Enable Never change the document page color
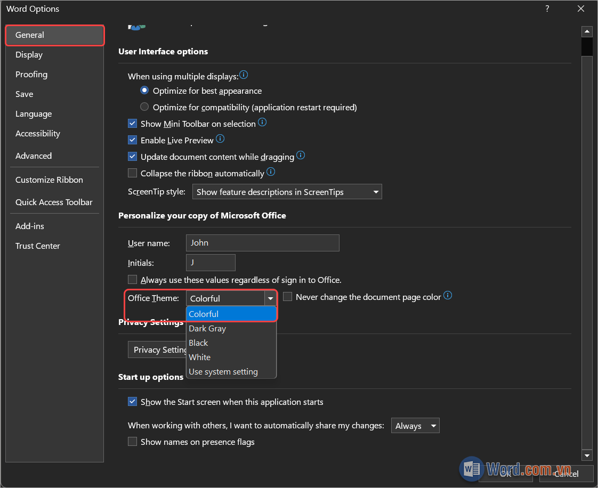The height and width of the screenshot is (488, 598). pos(288,297)
